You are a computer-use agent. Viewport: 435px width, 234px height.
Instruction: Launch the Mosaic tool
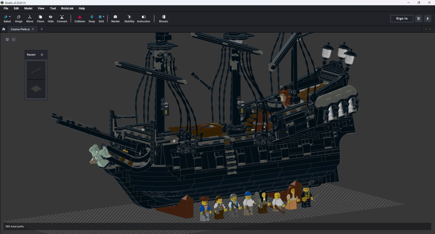tap(163, 19)
